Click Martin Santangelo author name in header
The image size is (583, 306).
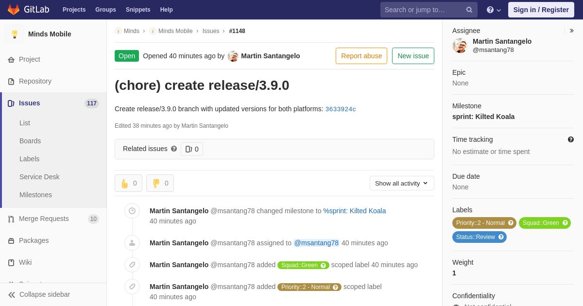pos(270,56)
